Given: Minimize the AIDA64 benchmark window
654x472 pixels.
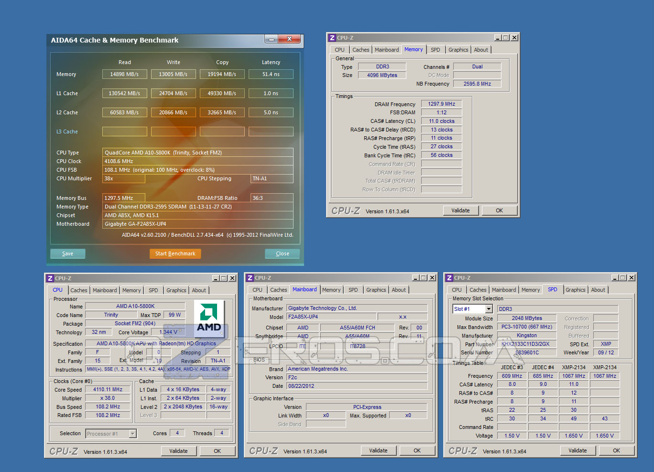Looking at the screenshot, I should coord(271,39).
